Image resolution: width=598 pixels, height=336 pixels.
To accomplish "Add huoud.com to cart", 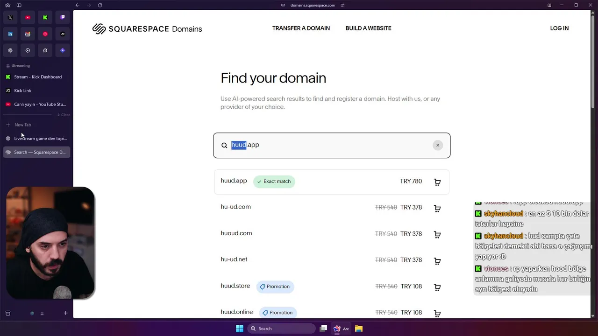I will pyautogui.click(x=437, y=234).
